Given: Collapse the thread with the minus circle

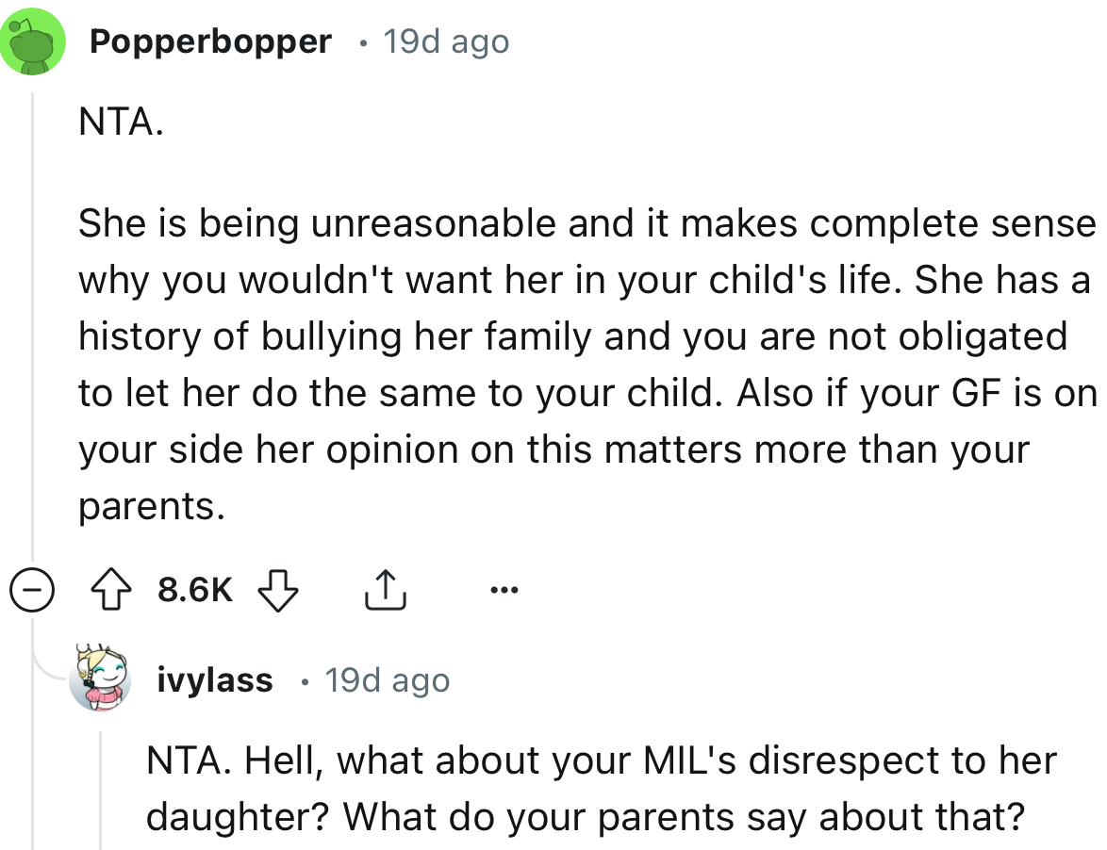Looking at the screenshot, I should 30,592.
